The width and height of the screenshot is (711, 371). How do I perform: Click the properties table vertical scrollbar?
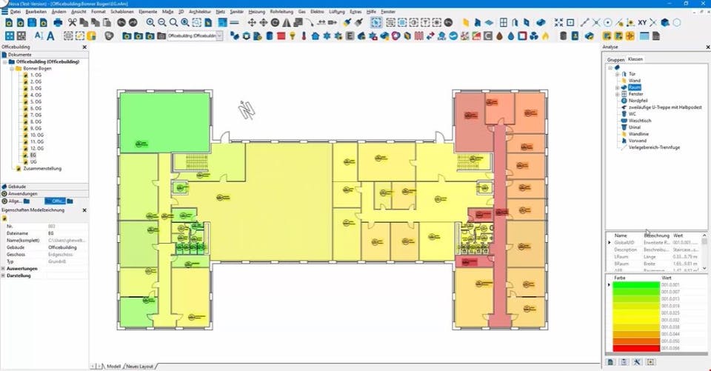(704, 252)
